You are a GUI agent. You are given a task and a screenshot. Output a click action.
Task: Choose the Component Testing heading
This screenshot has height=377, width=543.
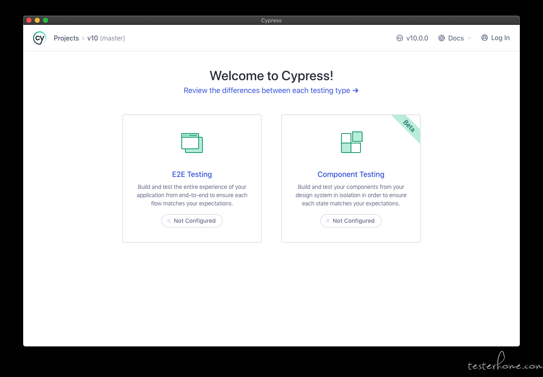tap(351, 174)
